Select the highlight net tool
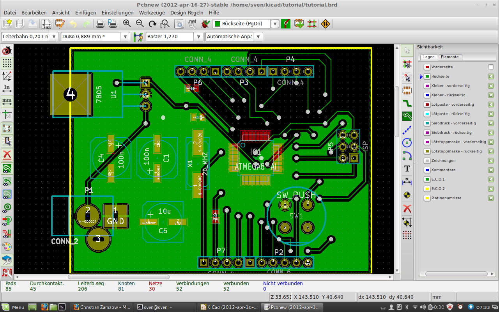The width and height of the screenshot is (499, 312). (x=407, y=64)
